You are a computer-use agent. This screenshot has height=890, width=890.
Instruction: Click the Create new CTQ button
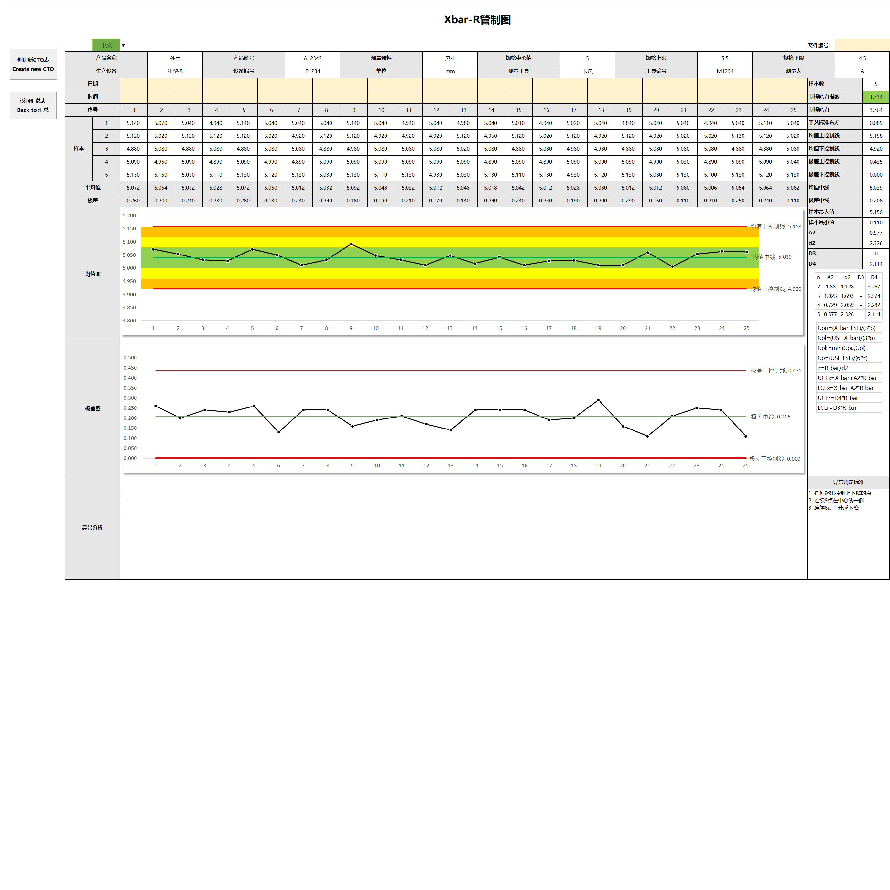click(x=33, y=64)
